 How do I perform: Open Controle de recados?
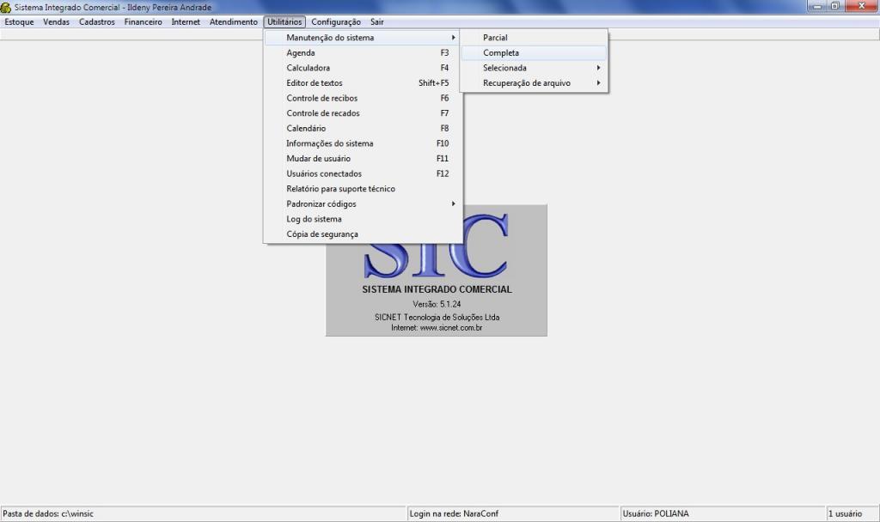[x=363, y=113]
